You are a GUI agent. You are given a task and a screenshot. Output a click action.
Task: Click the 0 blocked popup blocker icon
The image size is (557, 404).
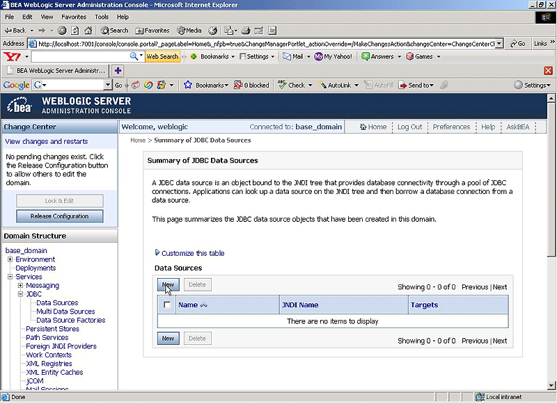(238, 85)
